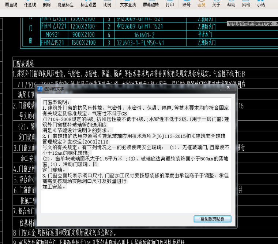Image resolution: width=278 pixels, height=244 pixels.
Task: Click the 删除 delete tool
Action: [47, 5]
